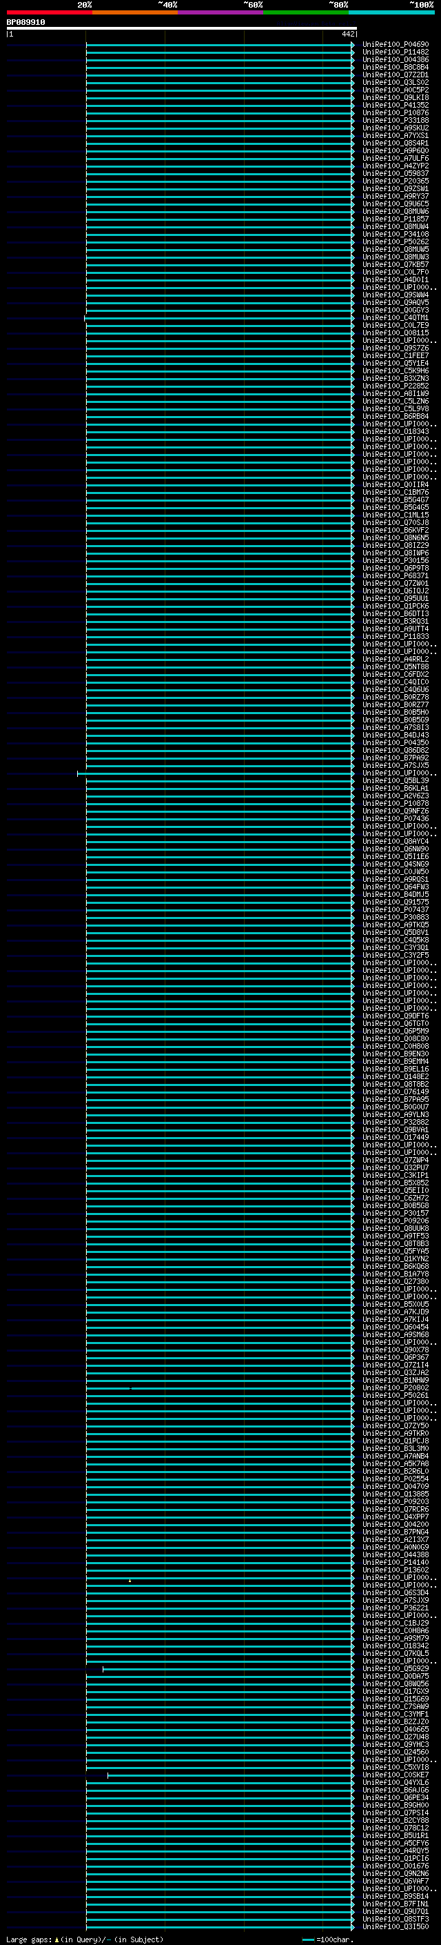The height and width of the screenshot is (1945, 441).
Task: Select the UniRef100_P11857 label
Action: click(395, 219)
